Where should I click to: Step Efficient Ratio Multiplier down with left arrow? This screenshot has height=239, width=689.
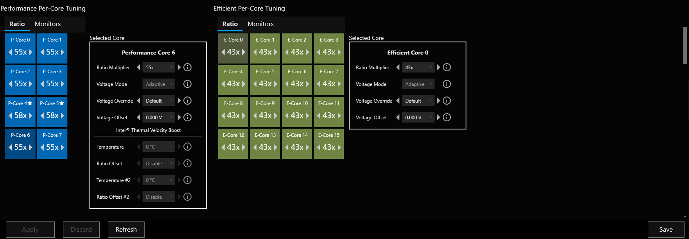pyautogui.click(x=398, y=67)
